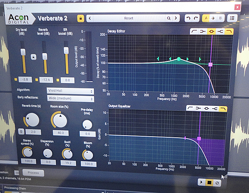Toggle the reverb freeze snowflake button
Viewport: 249px width, 193px height.
tap(21, 131)
